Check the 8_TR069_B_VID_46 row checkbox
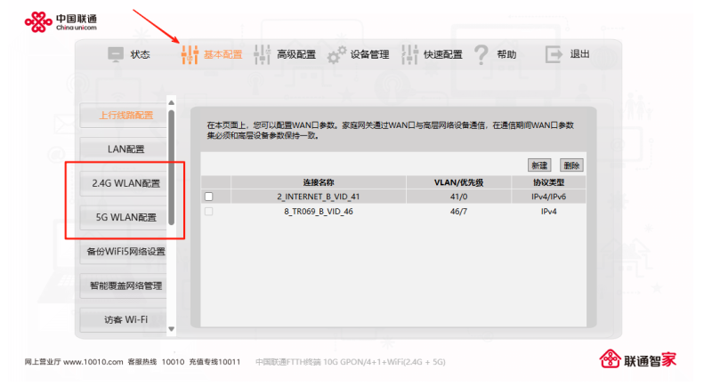The width and height of the screenshot is (712, 386). tap(209, 212)
